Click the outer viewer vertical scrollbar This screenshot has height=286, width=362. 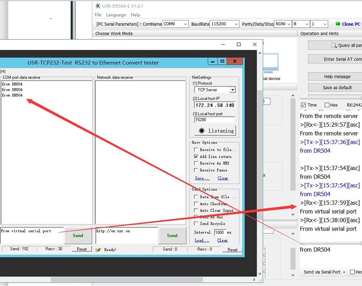point(260,155)
